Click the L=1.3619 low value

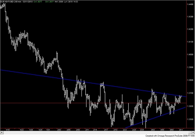click(x=68, y=2)
